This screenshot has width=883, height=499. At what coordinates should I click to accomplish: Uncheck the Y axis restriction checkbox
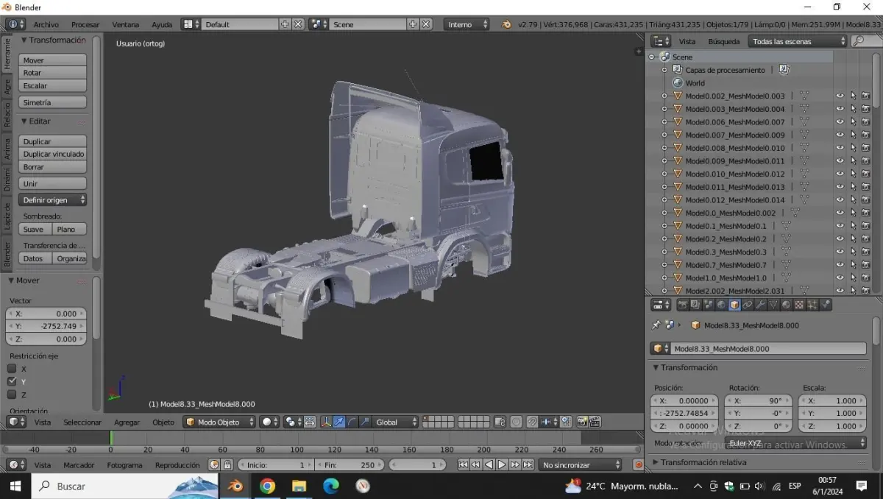(12, 381)
